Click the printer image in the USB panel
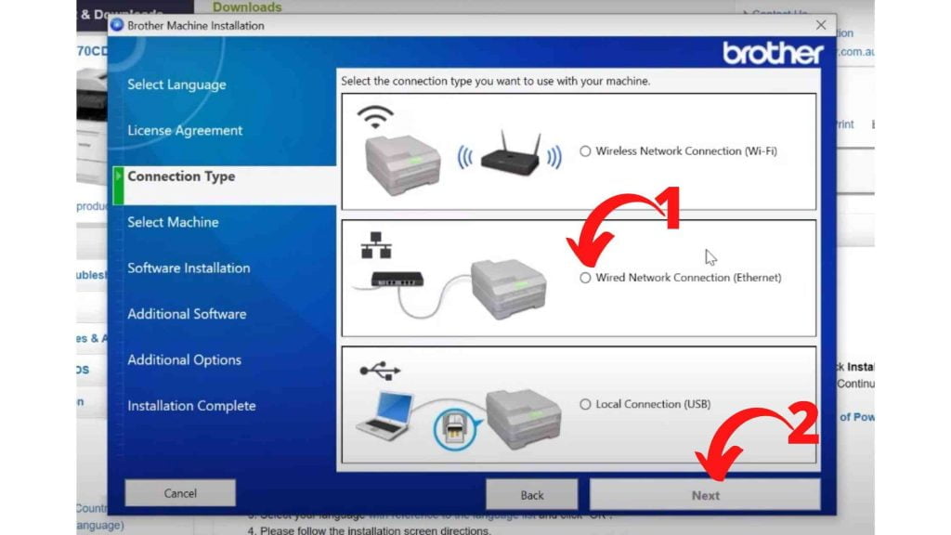The image size is (951, 535). (524, 419)
